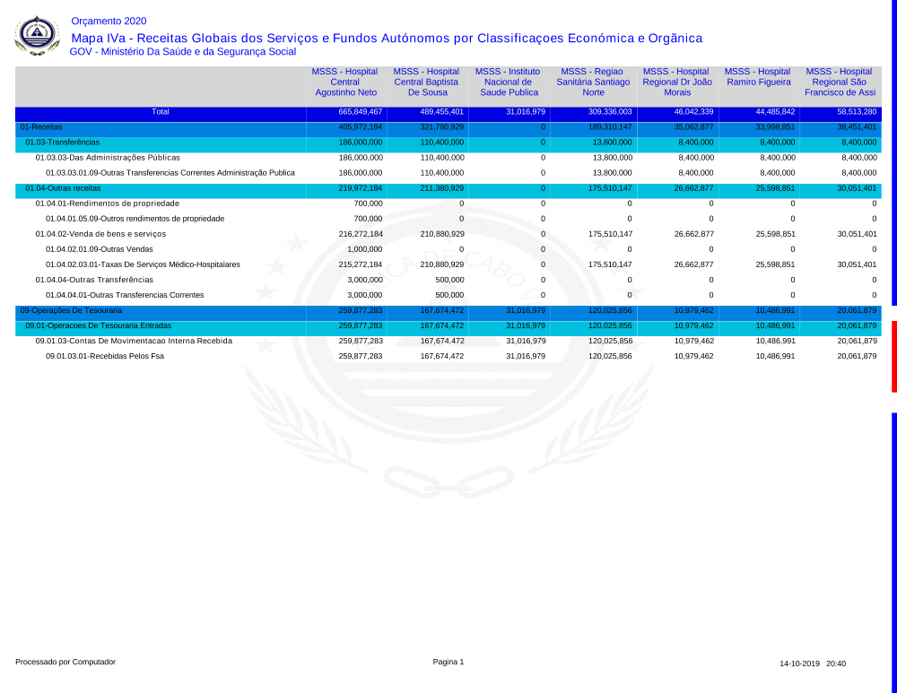897x693 pixels.
Task: Select the 'Hospital Central Baptista De Sousa' column header
Action: [x=427, y=82]
